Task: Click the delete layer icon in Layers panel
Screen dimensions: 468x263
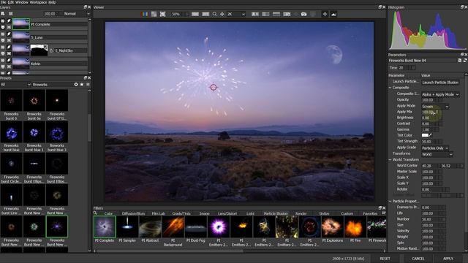Action: [10, 13]
